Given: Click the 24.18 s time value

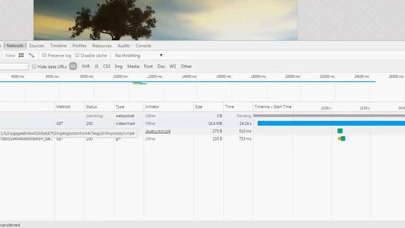Looking at the screenshot, I should point(245,123).
